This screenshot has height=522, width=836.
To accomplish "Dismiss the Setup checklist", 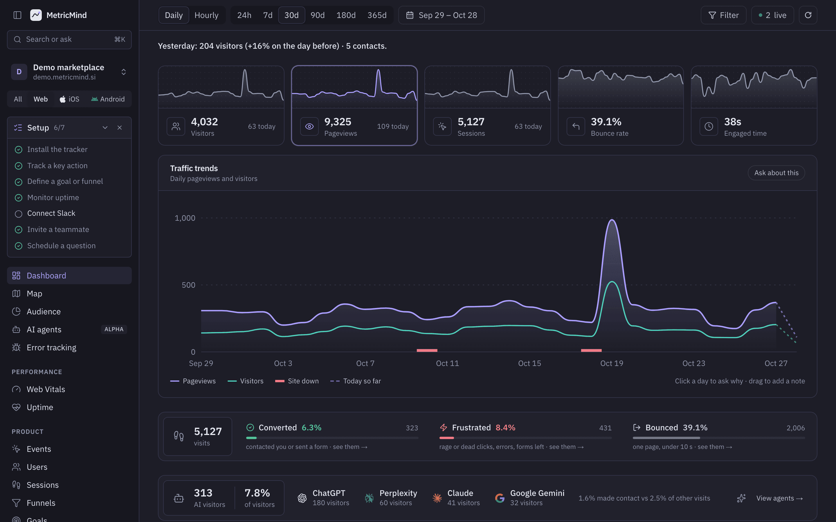I will click(120, 128).
